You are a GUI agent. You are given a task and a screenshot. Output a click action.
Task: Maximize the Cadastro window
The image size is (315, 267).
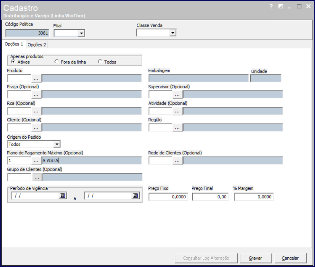pos(299,6)
